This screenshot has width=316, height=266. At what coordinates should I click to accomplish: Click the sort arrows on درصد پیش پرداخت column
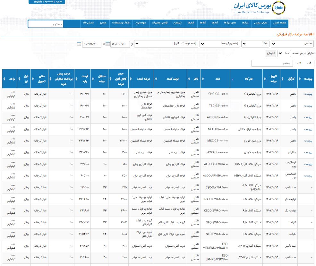50,79
